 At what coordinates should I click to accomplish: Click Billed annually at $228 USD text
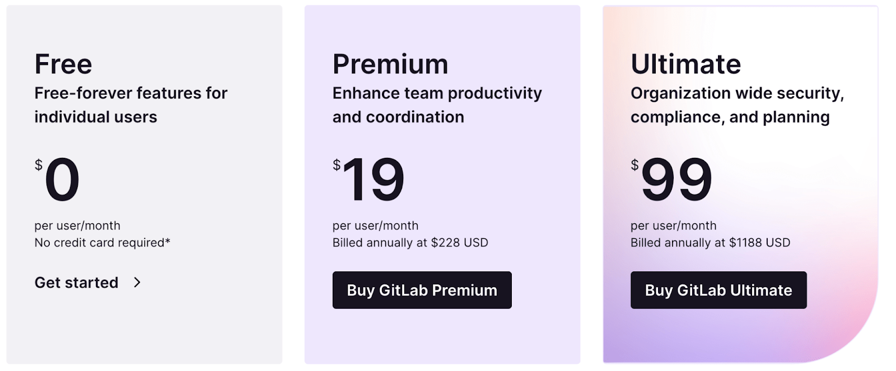(410, 243)
